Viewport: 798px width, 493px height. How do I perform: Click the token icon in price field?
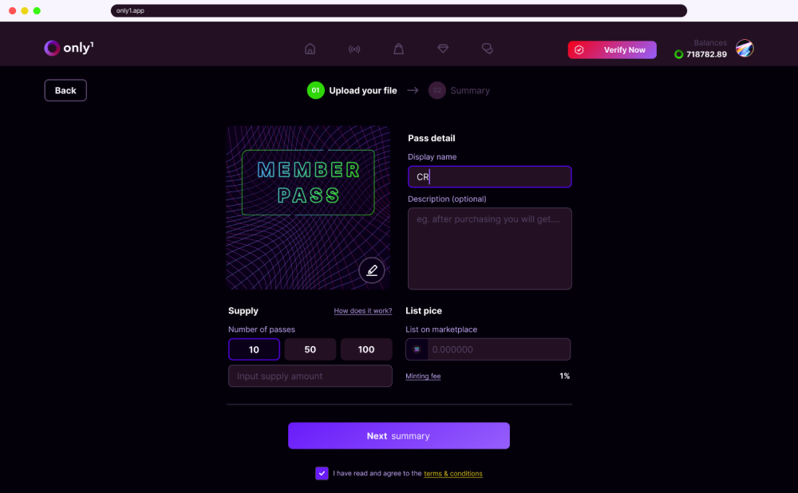pos(417,349)
